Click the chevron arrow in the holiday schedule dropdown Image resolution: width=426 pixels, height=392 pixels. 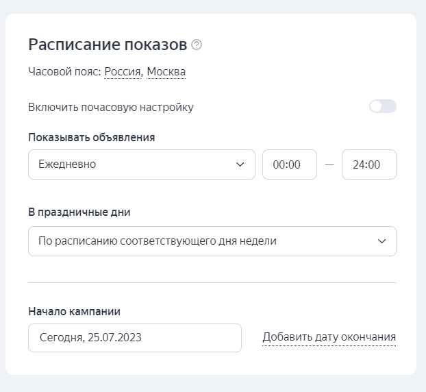pyautogui.click(x=381, y=241)
